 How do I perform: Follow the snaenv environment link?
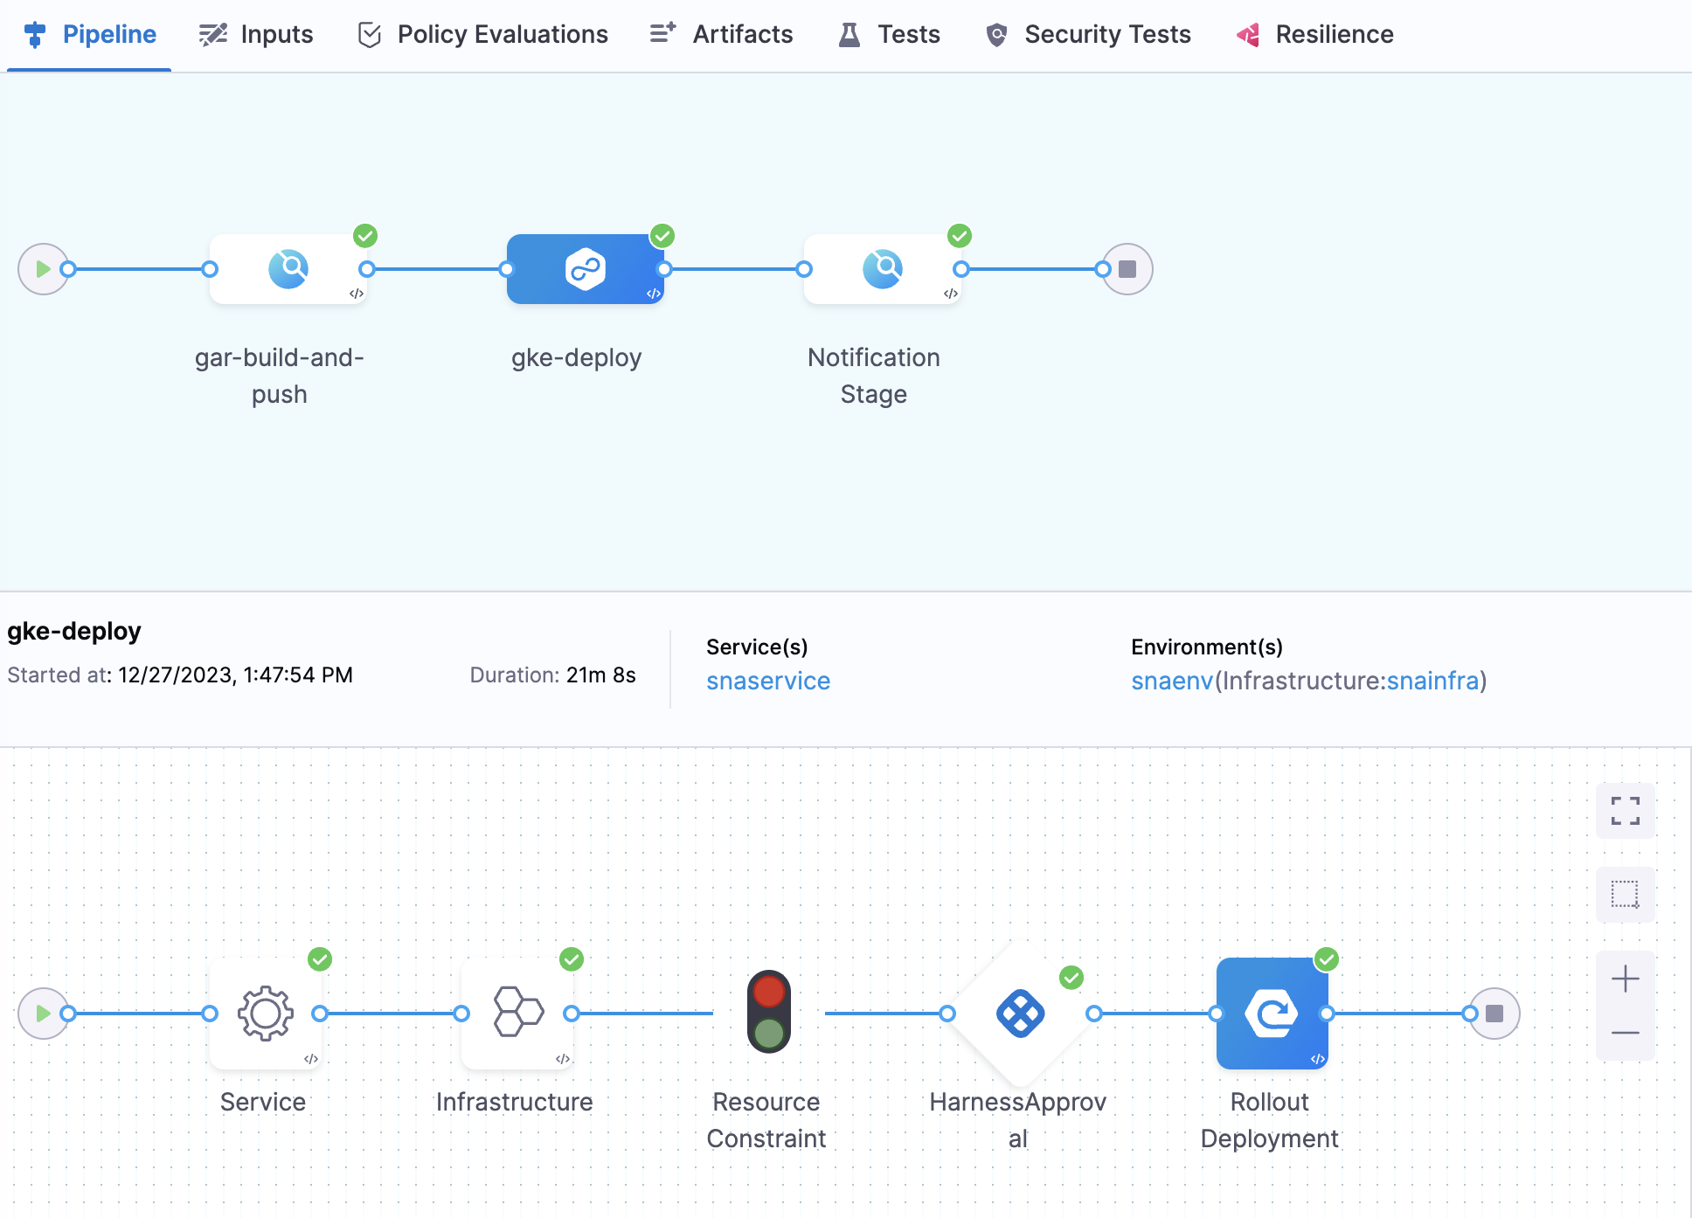1171,681
